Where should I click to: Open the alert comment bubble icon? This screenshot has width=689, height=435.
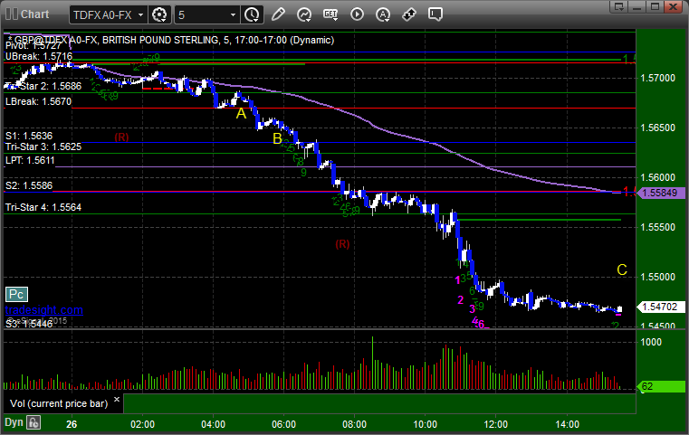[435, 14]
